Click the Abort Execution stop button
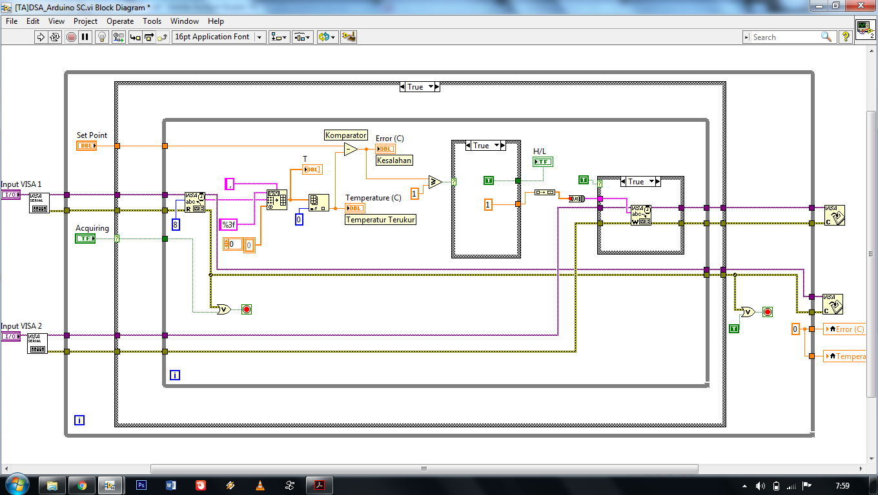Viewport: 878px width, 495px height. coord(71,37)
